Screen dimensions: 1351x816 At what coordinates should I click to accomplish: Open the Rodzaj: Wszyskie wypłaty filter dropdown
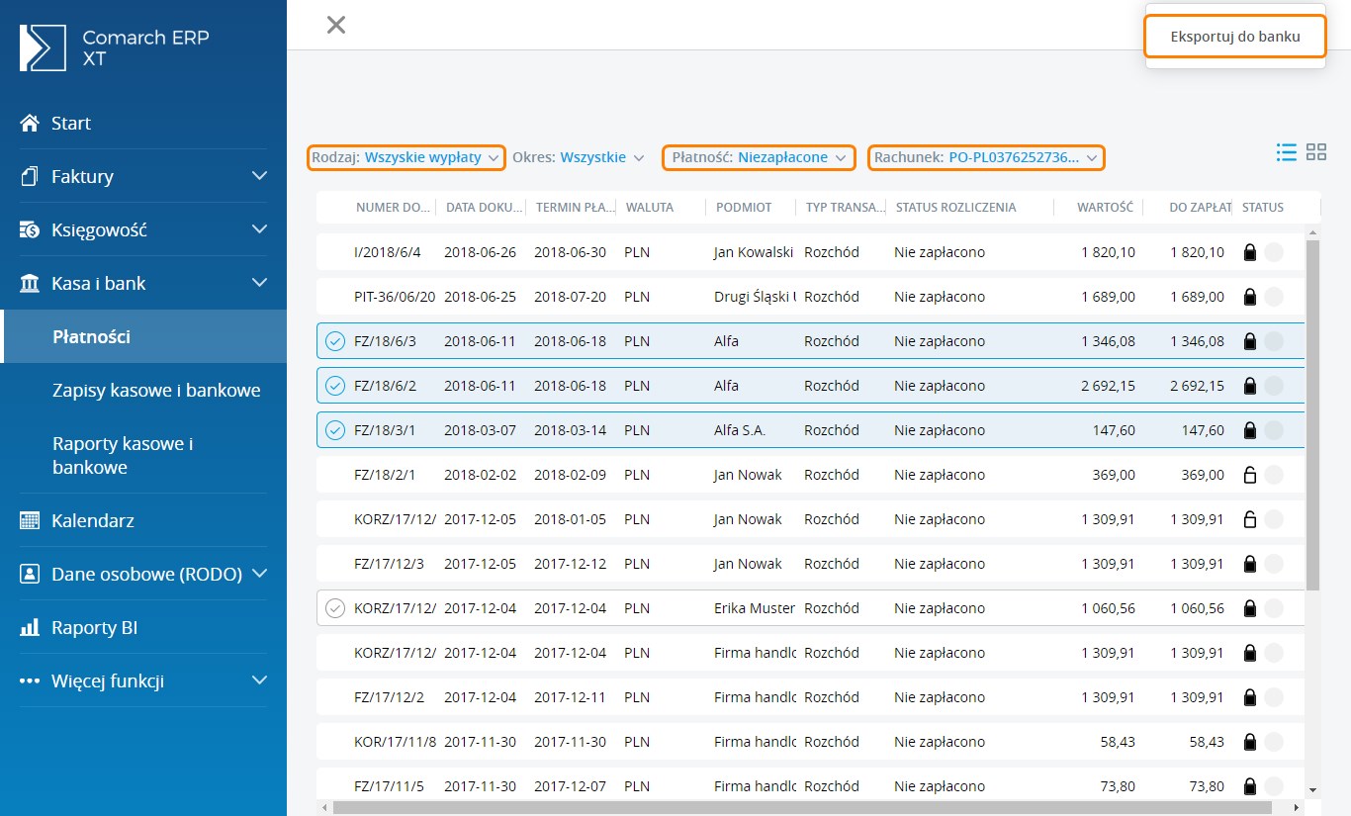click(x=406, y=157)
